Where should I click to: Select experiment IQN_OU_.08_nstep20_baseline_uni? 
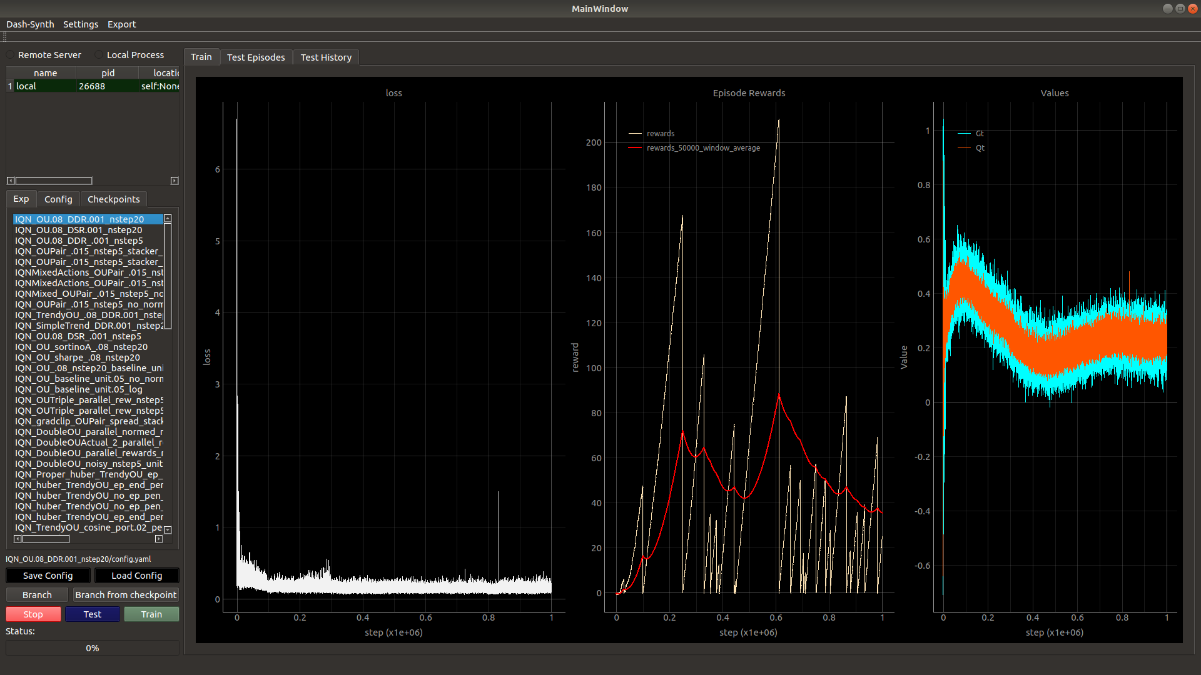pyautogui.click(x=88, y=368)
